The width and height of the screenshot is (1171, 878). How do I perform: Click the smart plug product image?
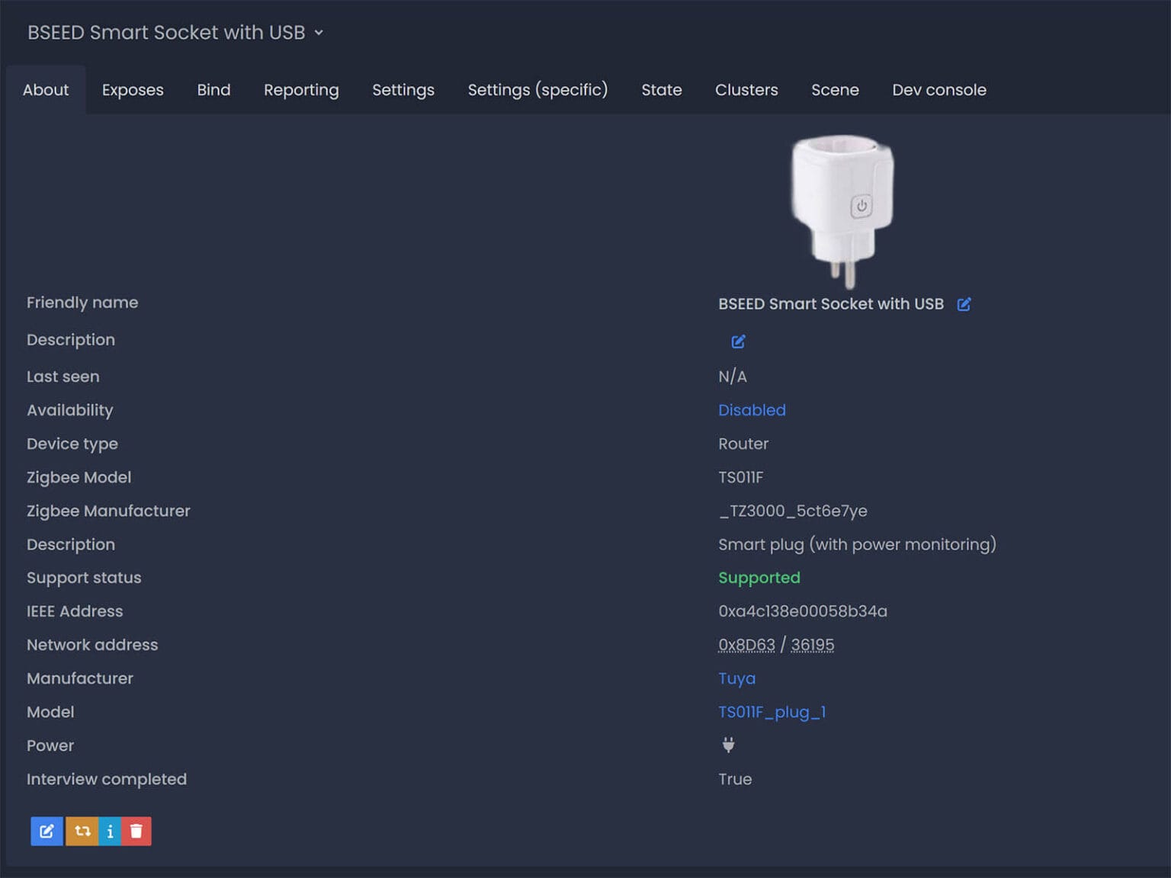[843, 206]
